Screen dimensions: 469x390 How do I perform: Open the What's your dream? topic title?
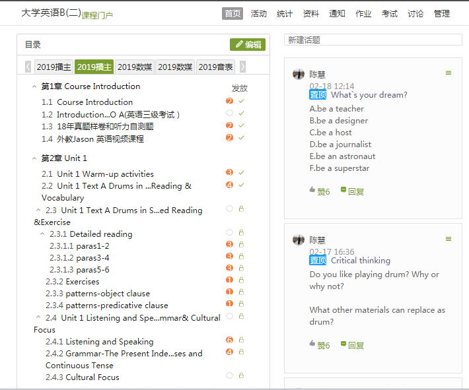click(369, 95)
